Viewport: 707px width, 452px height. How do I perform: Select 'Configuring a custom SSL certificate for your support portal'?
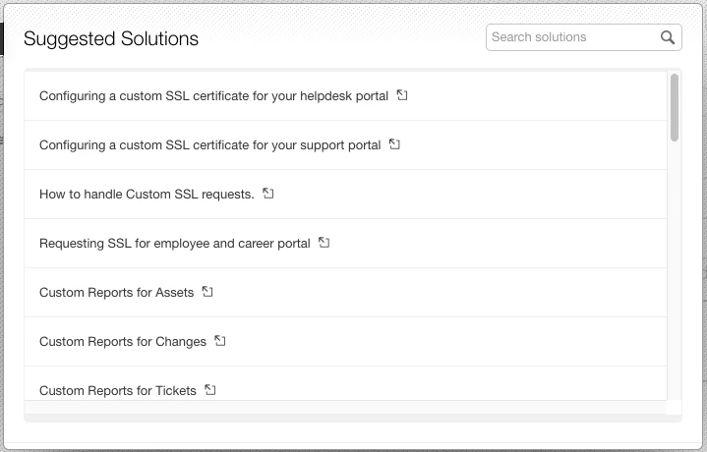210,145
